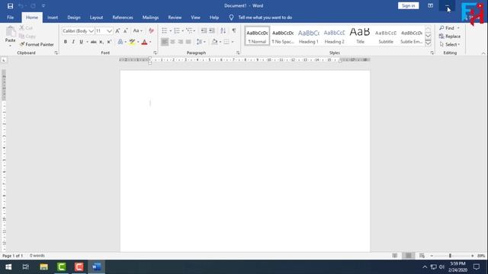Apply Text Effects and Typography
This screenshot has width=488, height=274.
(120, 42)
